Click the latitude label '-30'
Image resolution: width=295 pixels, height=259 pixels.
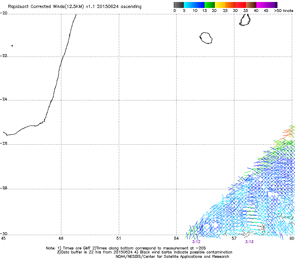(x=4, y=234)
